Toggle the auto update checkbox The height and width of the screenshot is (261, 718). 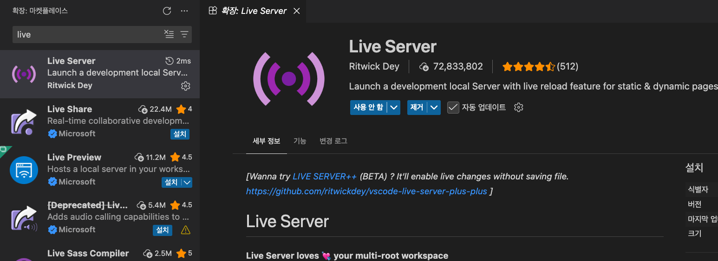453,108
